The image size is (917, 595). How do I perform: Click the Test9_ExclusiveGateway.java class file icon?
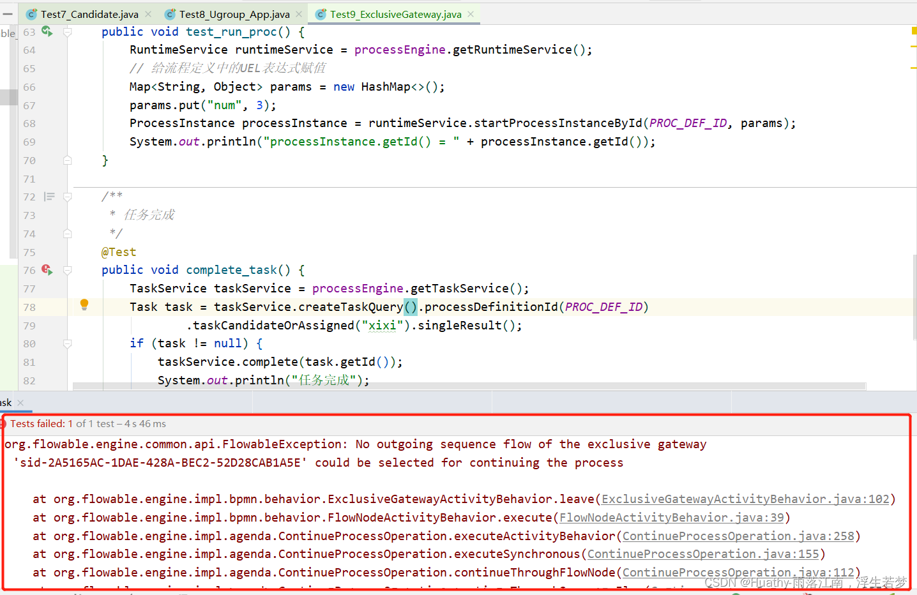tap(321, 14)
